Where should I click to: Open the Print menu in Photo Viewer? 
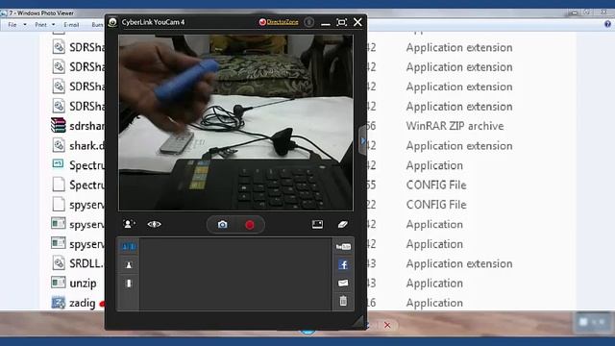pos(40,25)
